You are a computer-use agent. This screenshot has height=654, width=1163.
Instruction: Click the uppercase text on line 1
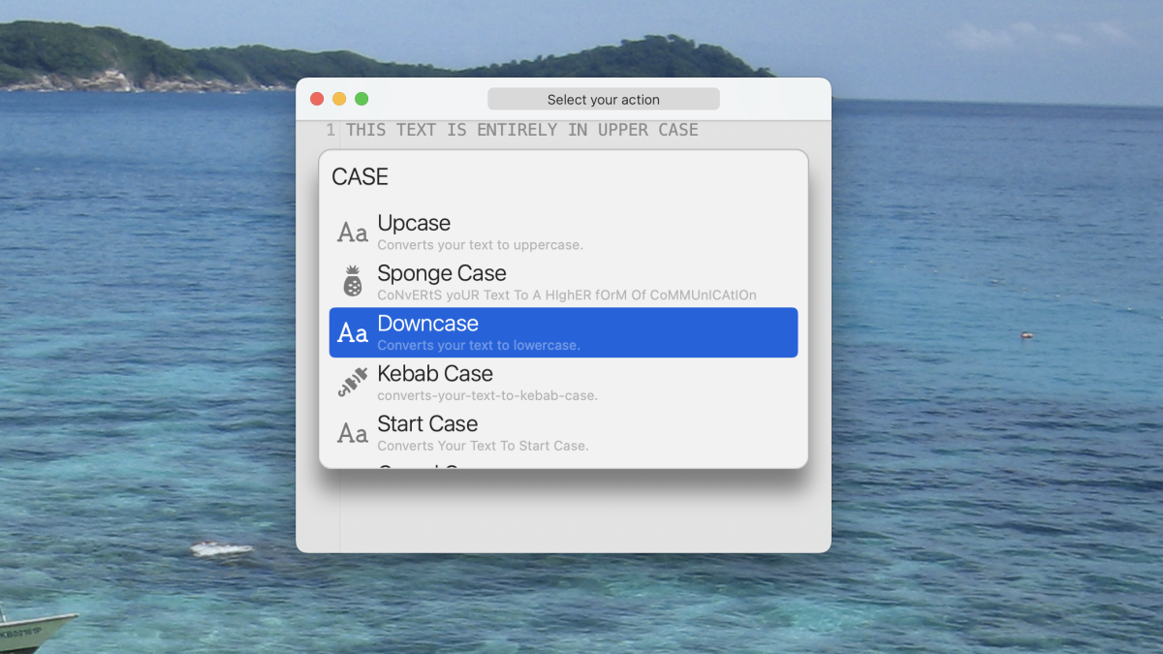(x=522, y=130)
